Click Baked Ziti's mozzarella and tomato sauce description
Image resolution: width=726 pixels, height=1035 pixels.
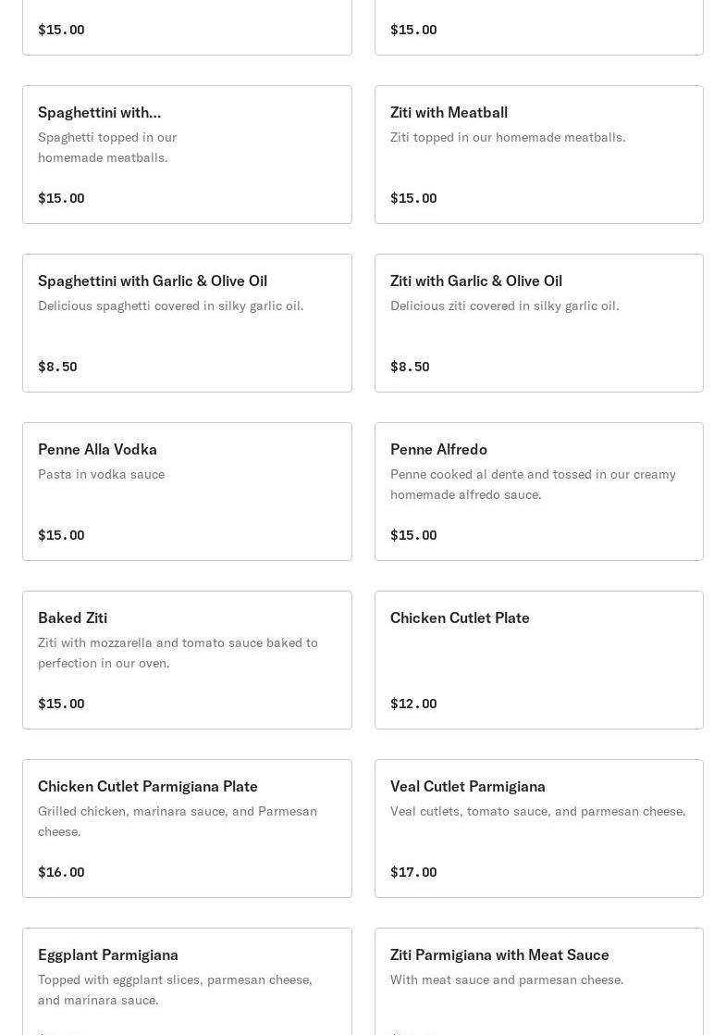pyautogui.click(x=178, y=653)
